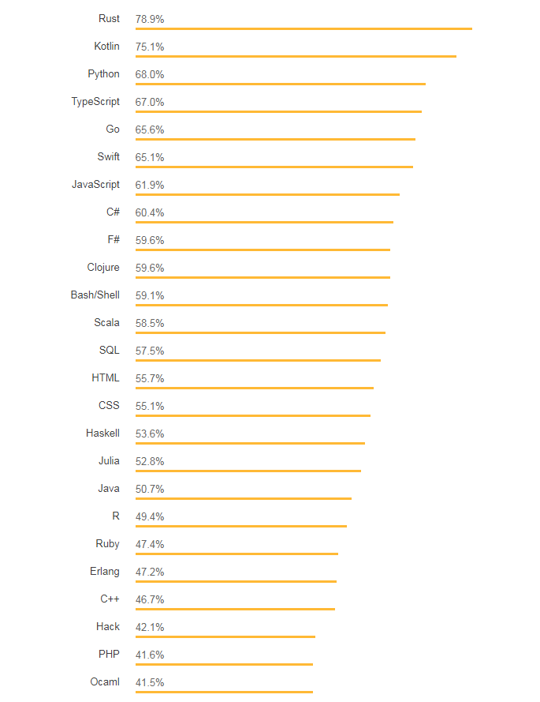Select the Bash/Shell label
The width and height of the screenshot is (540, 702).
pyautogui.click(x=95, y=295)
